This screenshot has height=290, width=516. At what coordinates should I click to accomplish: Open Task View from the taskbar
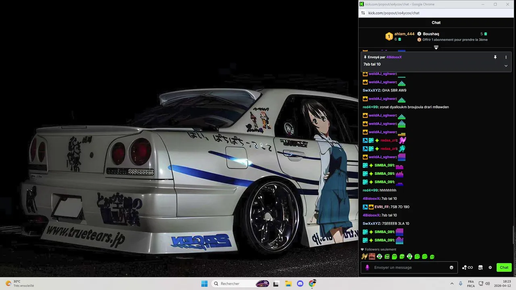[x=276, y=284]
